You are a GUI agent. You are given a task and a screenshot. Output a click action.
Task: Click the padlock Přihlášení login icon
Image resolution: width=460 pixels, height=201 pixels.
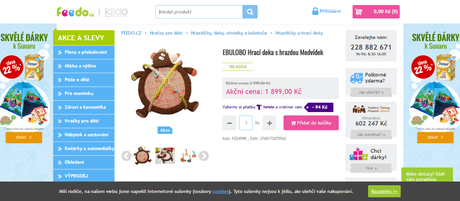coord(315,11)
